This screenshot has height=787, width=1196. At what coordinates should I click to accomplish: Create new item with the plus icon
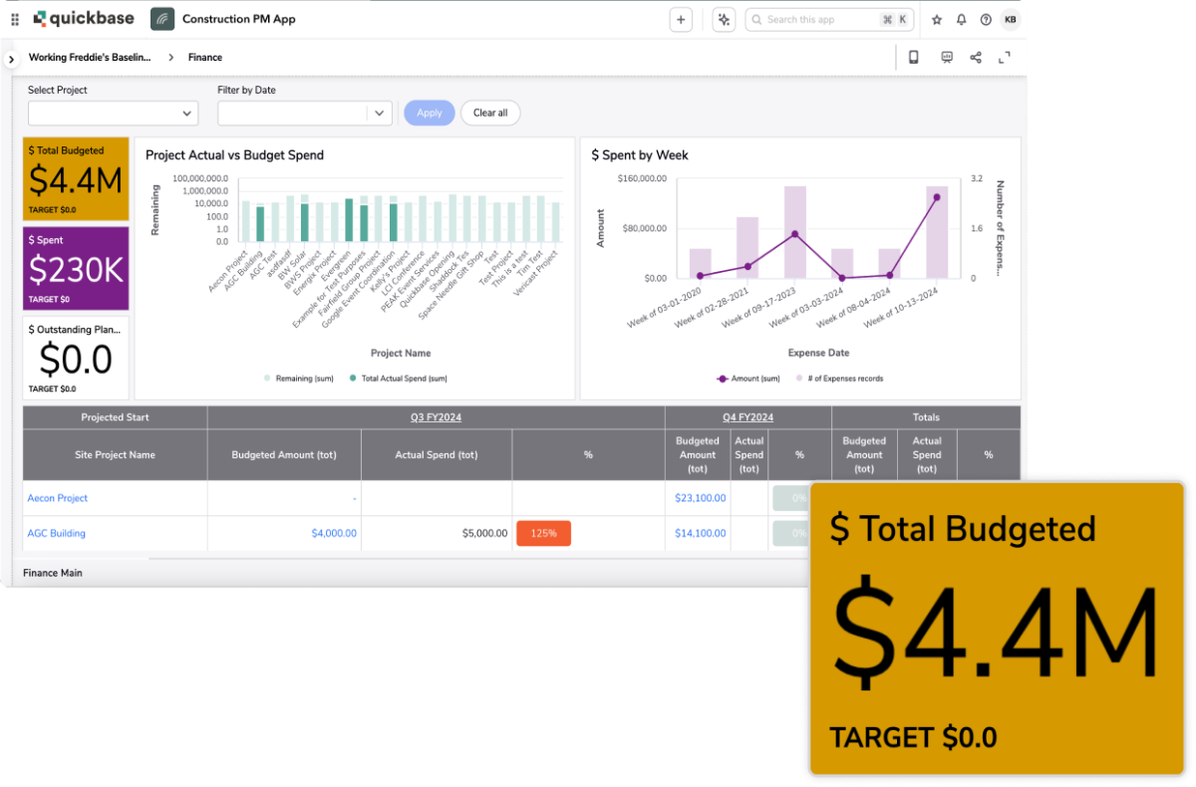(x=681, y=19)
